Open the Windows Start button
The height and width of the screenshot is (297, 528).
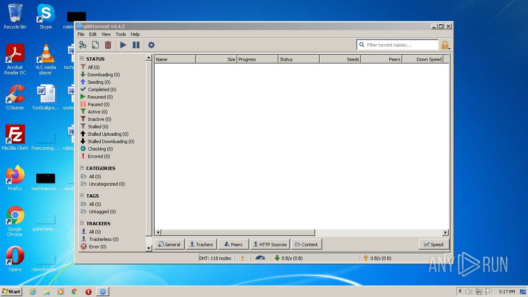coord(12,291)
